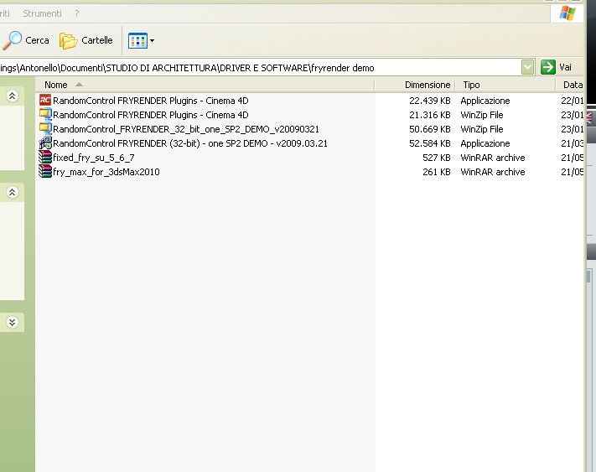Screen dimensions: 596x472
Task: Collapse the first sidebar task panel
Action: [13, 96]
